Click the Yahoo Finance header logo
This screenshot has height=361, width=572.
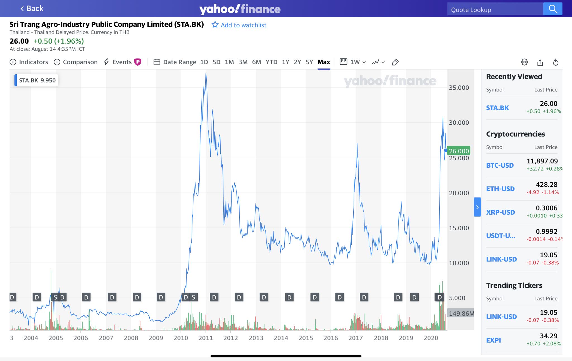pos(240,9)
